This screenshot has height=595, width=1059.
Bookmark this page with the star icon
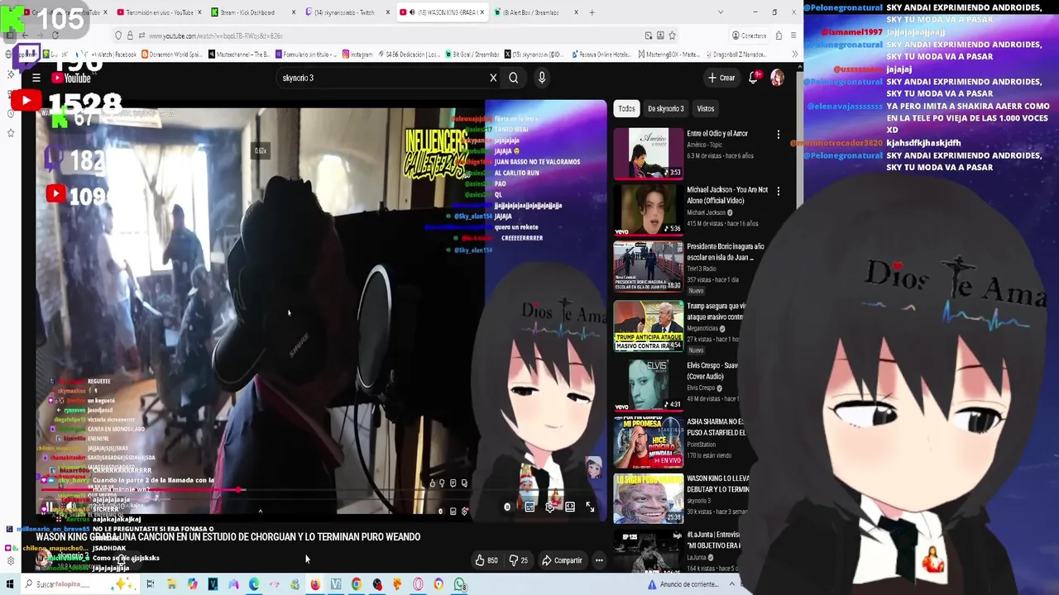click(672, 36)
